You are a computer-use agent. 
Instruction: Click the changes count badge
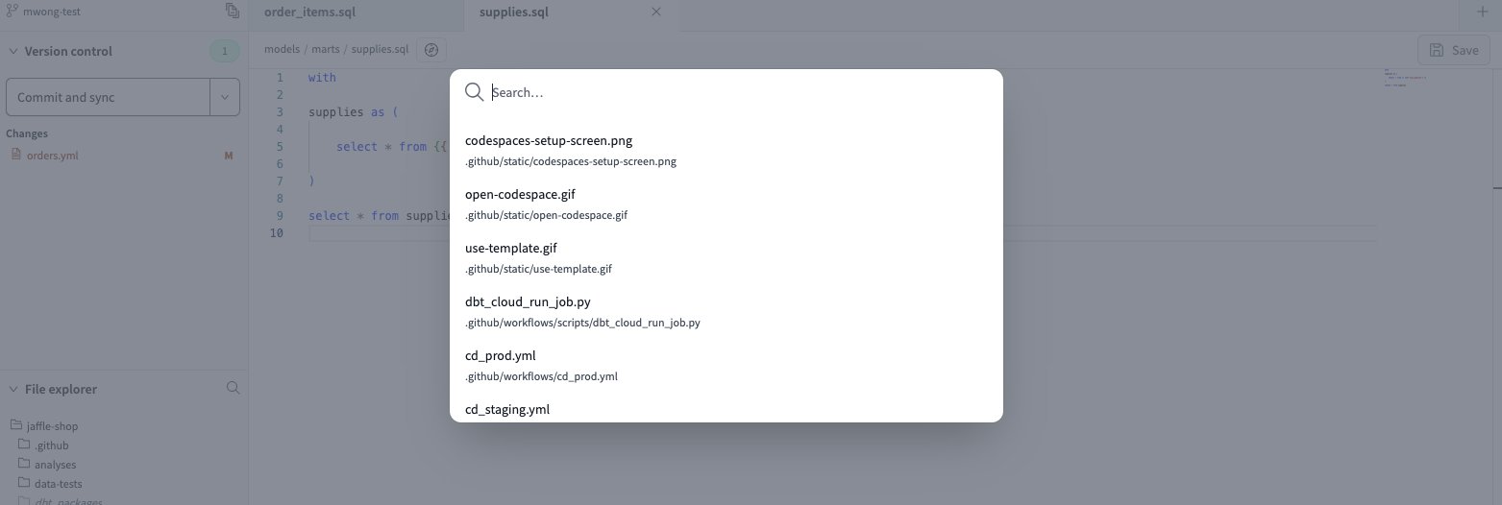click(225, 52)
